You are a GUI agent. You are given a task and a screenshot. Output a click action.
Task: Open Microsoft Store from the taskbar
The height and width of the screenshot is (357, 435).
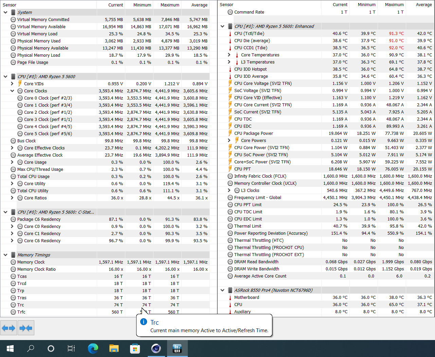135,349
